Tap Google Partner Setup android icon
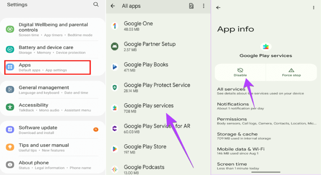 115,47
